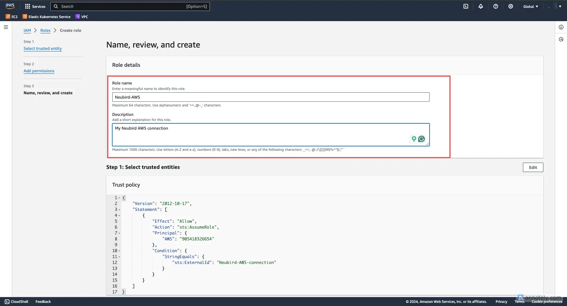Click the Feedback footer link
This screenshot has height=306, width=567.
pos(43,302)
